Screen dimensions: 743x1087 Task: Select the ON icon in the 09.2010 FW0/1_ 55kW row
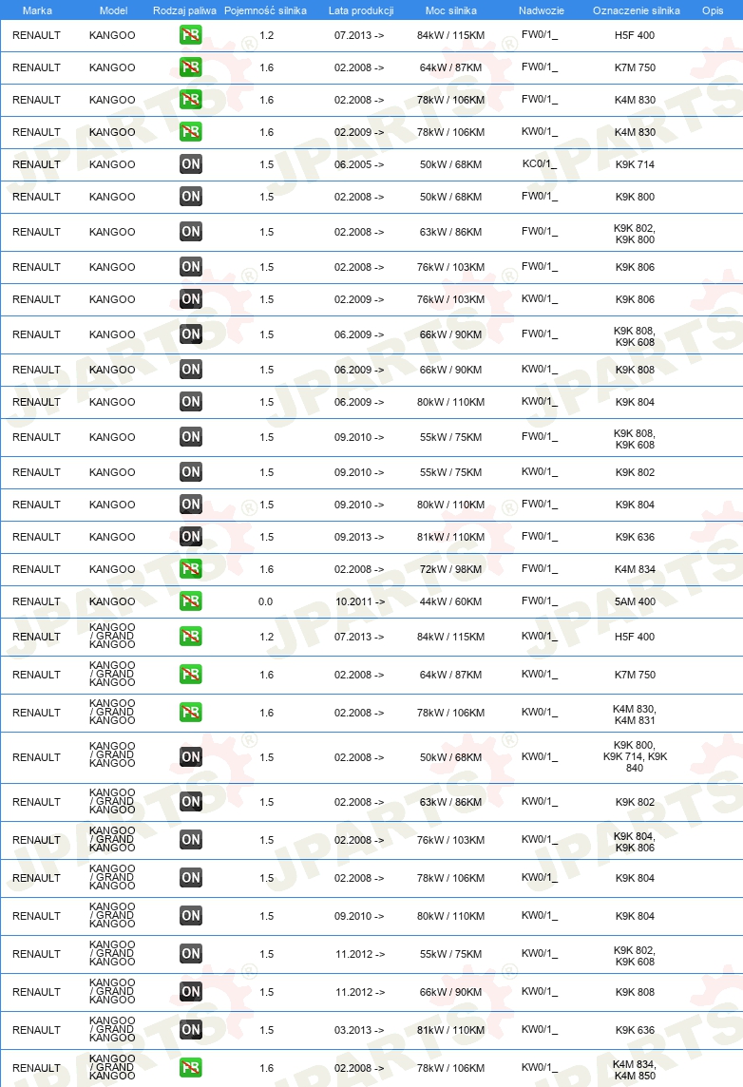coord(191,437)
